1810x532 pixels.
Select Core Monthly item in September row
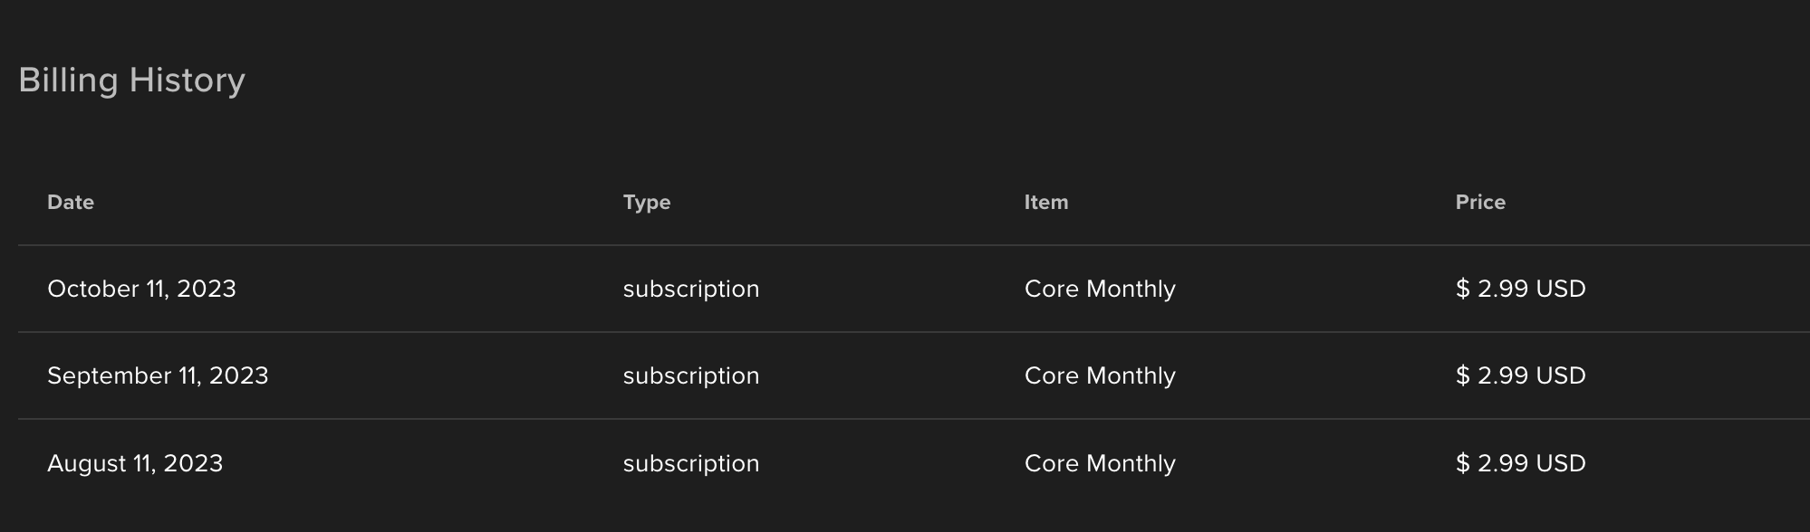(1100, 375)
